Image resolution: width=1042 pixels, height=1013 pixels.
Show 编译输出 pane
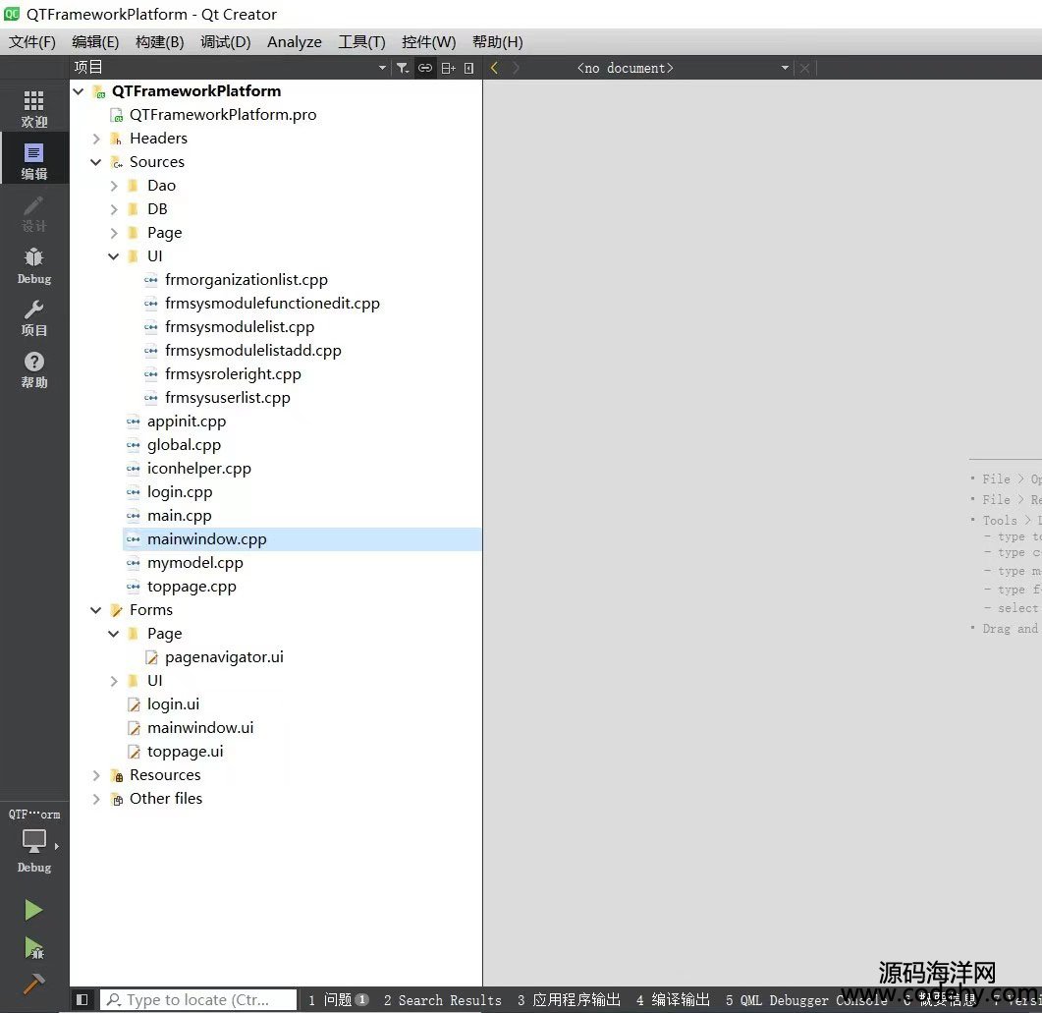pos(673,999)
